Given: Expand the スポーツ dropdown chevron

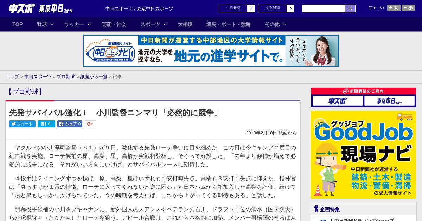Looking at the screenshot, I should pyautogui.click(x=165, y=24).
